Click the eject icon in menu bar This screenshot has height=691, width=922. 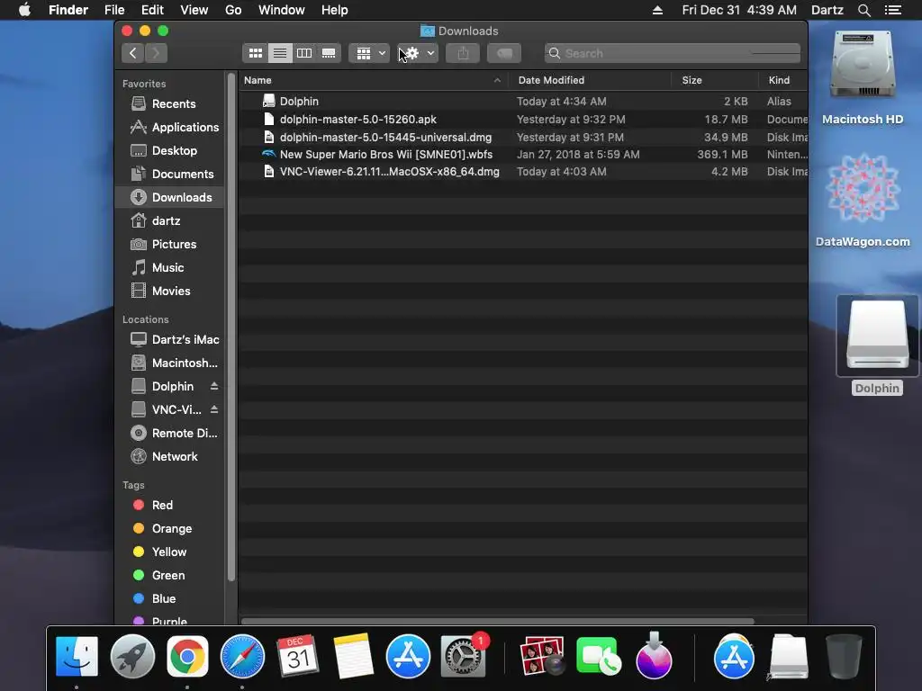(657, 10)
